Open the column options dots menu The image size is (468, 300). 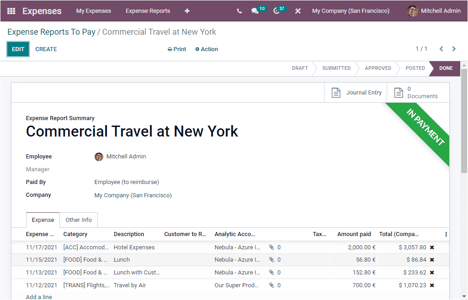[446, 234]
